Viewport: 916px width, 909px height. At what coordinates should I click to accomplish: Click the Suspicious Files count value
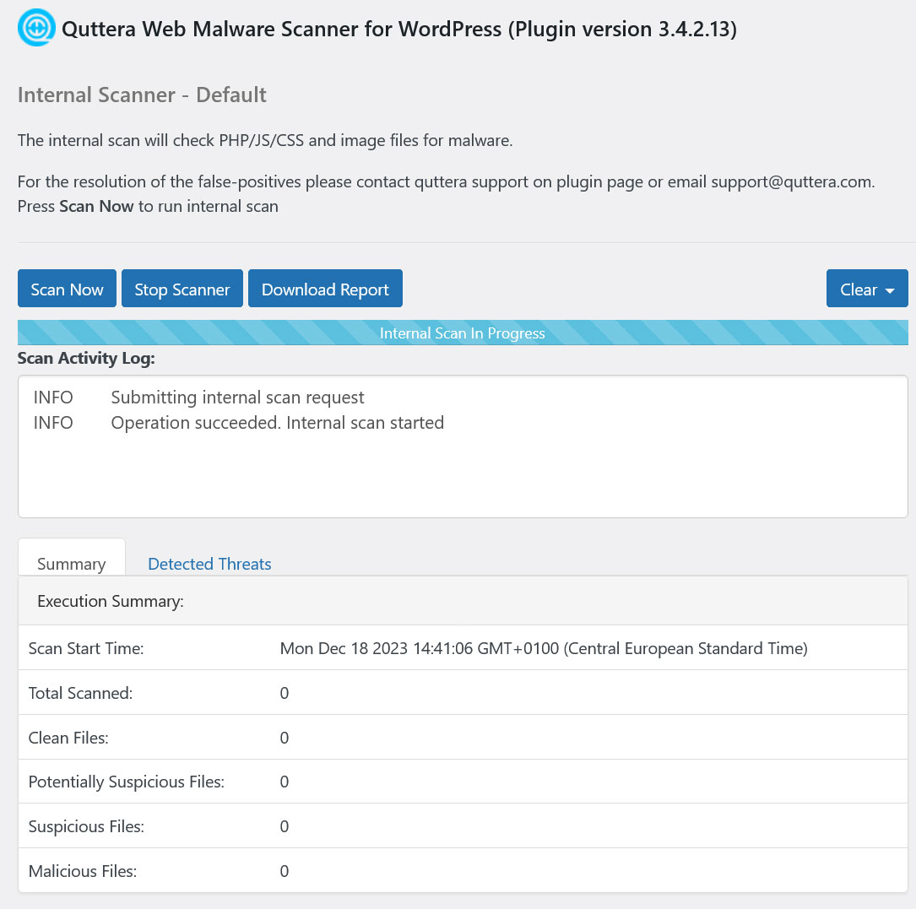pyautogui.click(x=284, y=826)
